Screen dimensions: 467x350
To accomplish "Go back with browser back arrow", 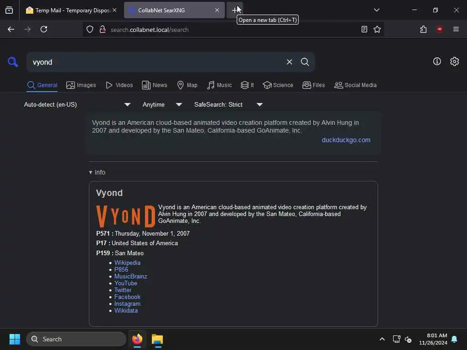I will pos(11,29).
